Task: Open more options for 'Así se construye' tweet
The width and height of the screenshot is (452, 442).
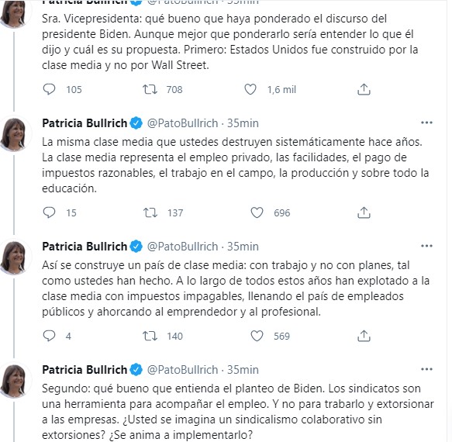Action: coord(426,246)
